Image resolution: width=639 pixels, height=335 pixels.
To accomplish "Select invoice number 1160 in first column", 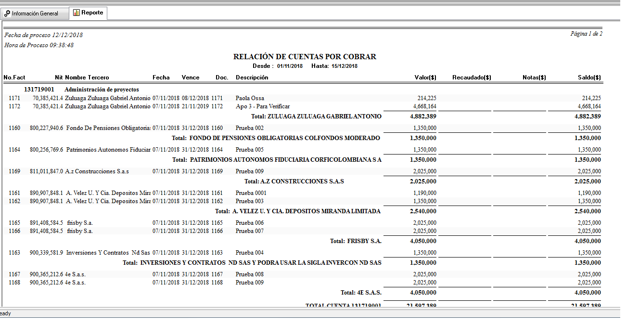I will (x=14, y=128).
